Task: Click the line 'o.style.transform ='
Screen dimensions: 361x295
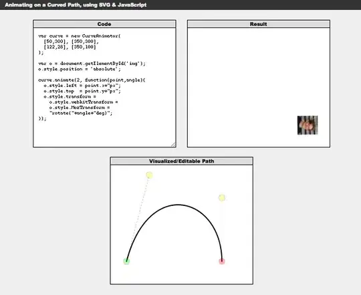Action: pos(70,96)
